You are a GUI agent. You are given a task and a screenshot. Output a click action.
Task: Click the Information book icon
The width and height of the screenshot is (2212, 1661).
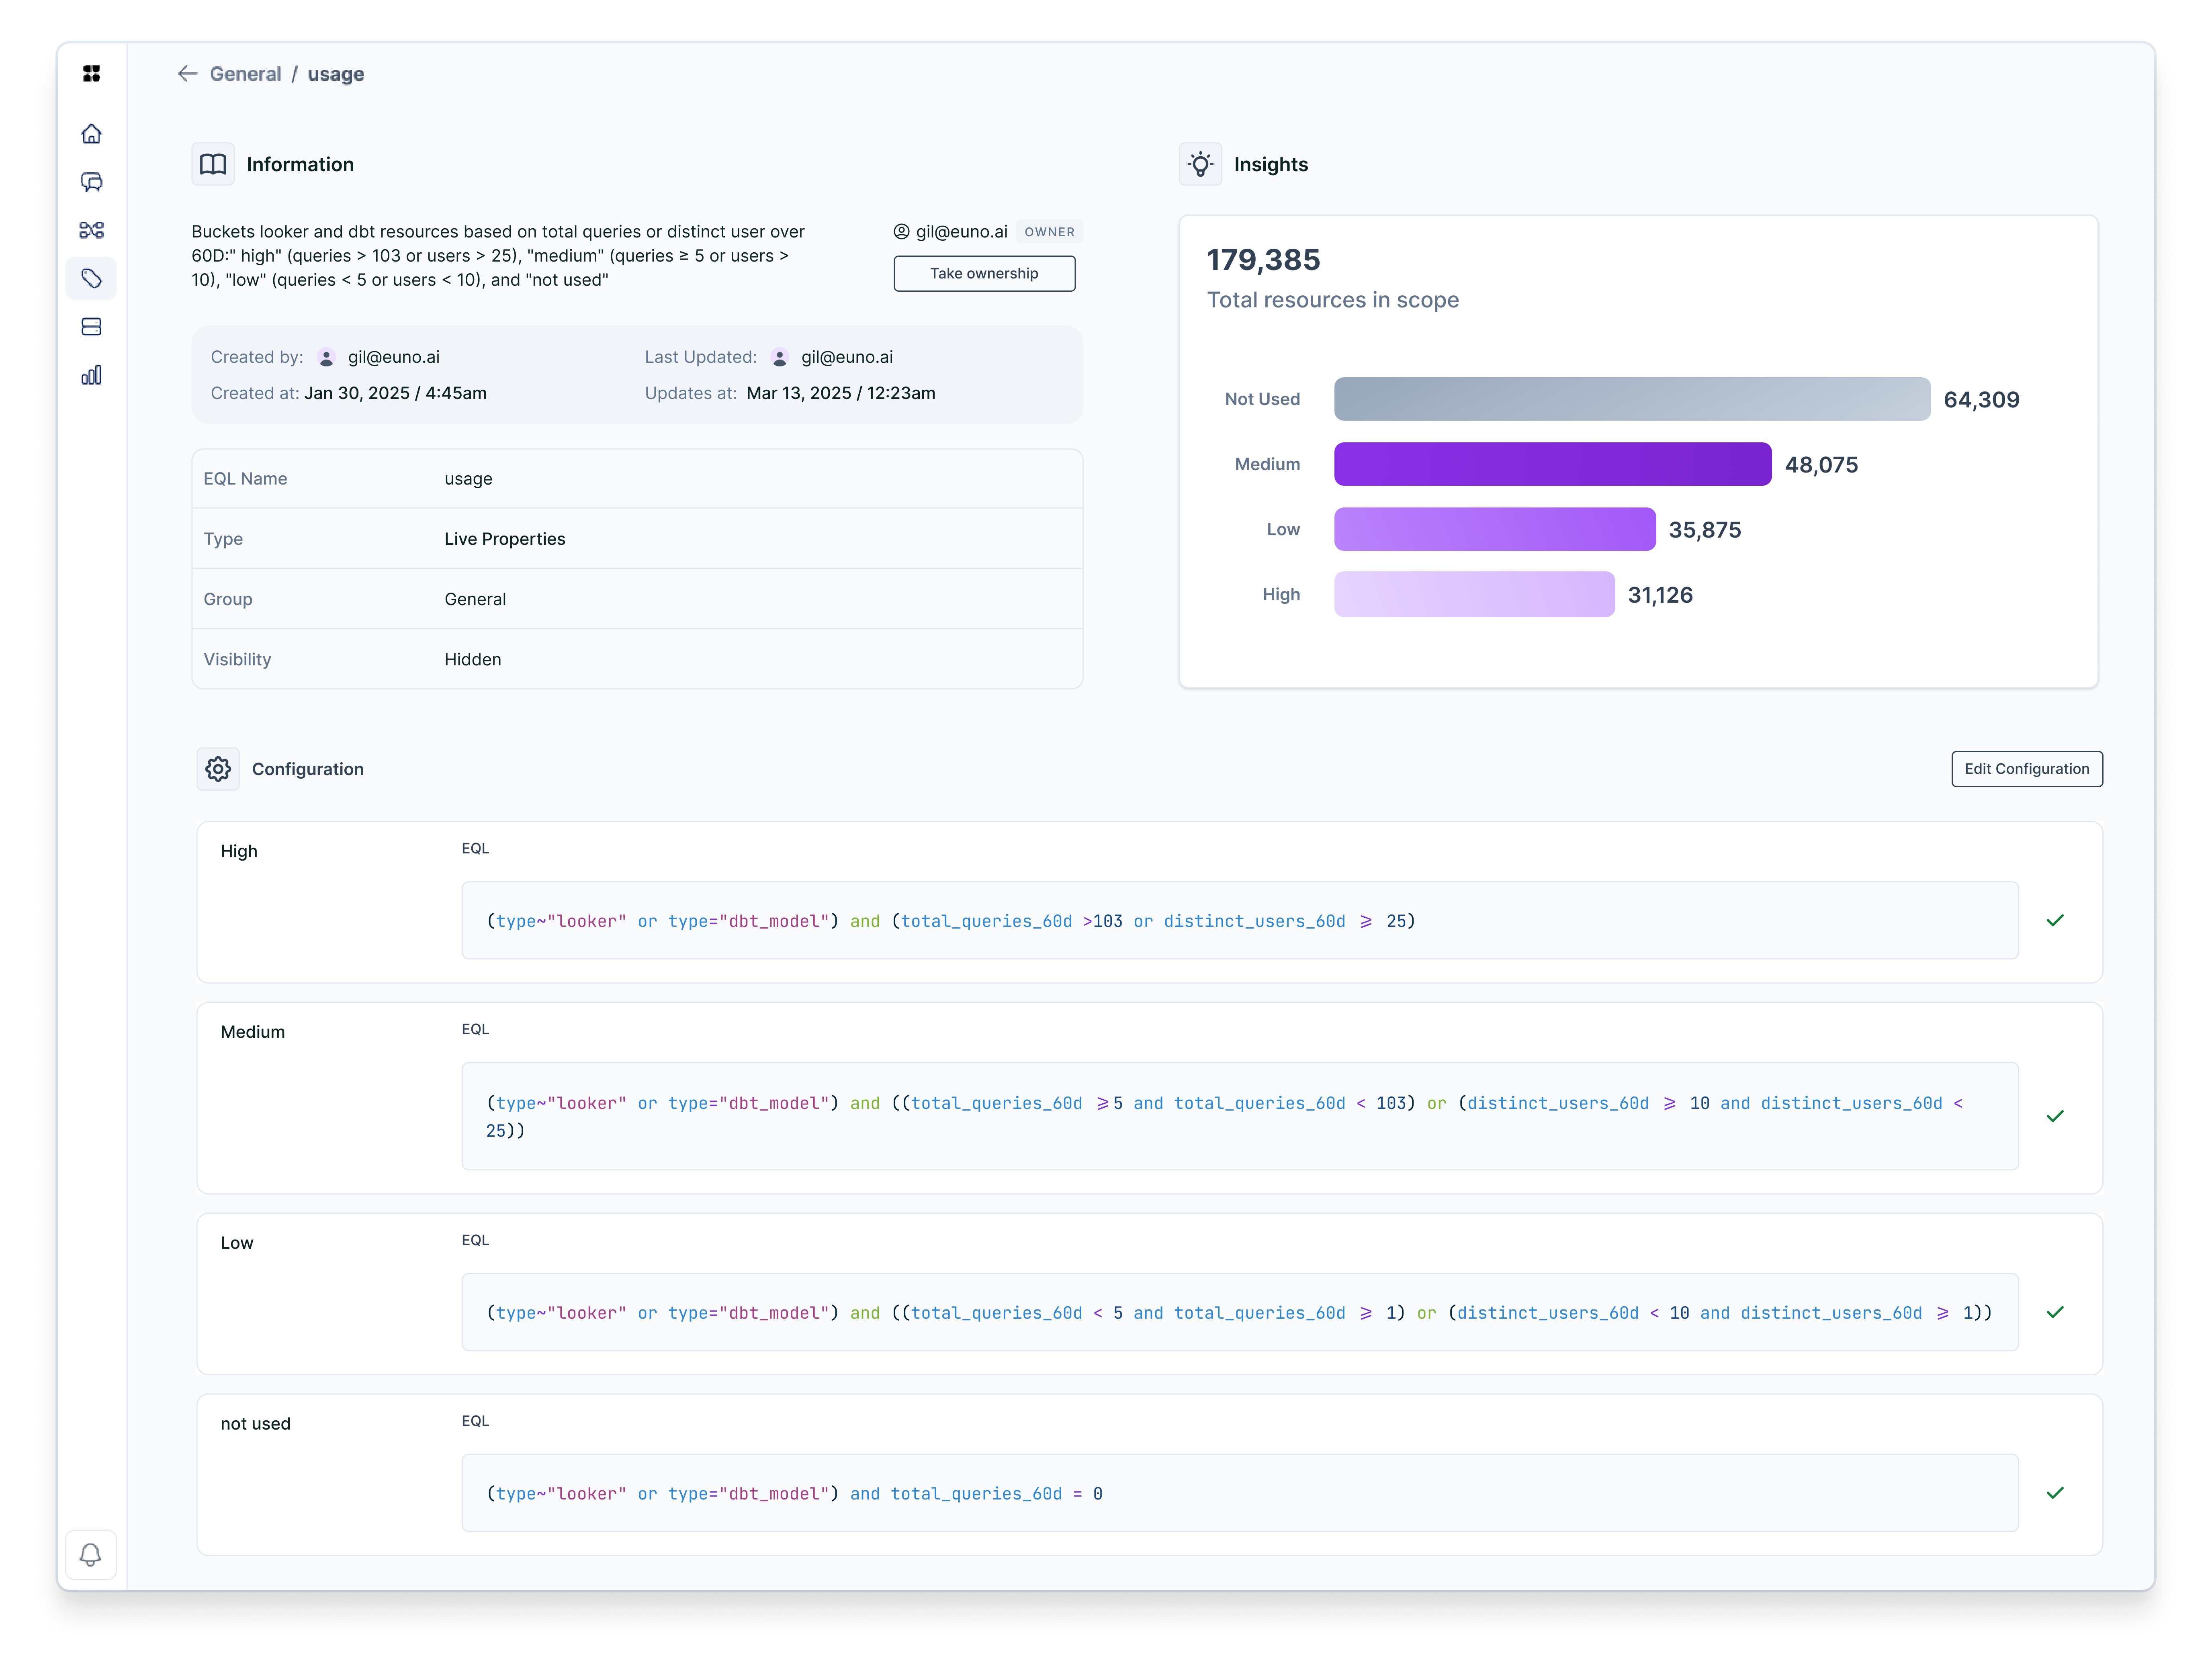(x=213, y=164)
